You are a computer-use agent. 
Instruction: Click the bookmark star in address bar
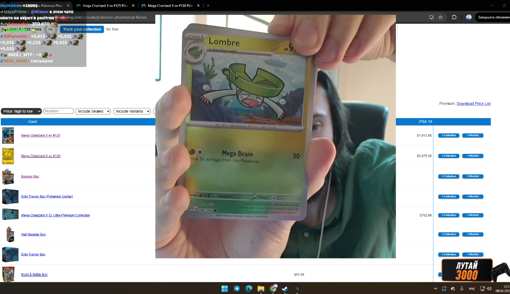(x=440, y=17)
